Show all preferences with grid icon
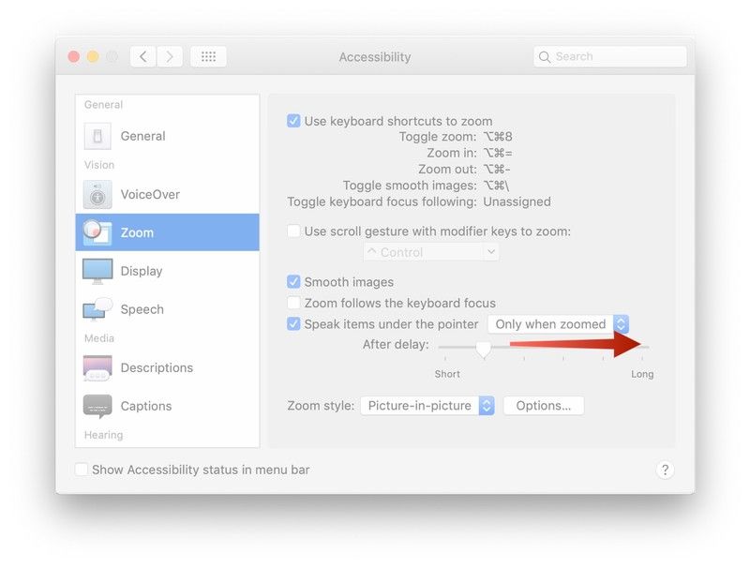The width and height of the screenshot is (750, 567). click(208, 57)
